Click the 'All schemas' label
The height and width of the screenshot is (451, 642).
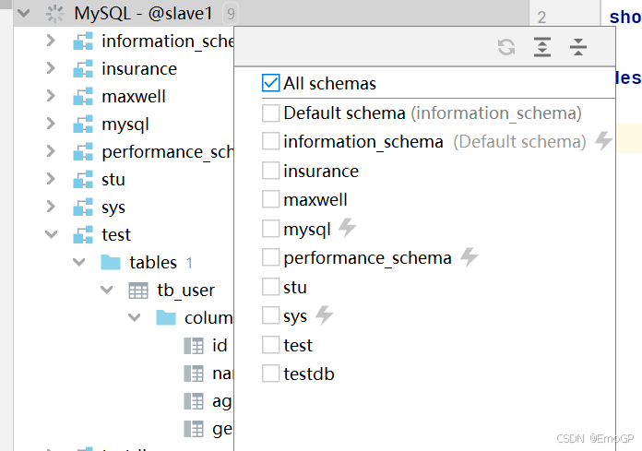pos(329,84)
